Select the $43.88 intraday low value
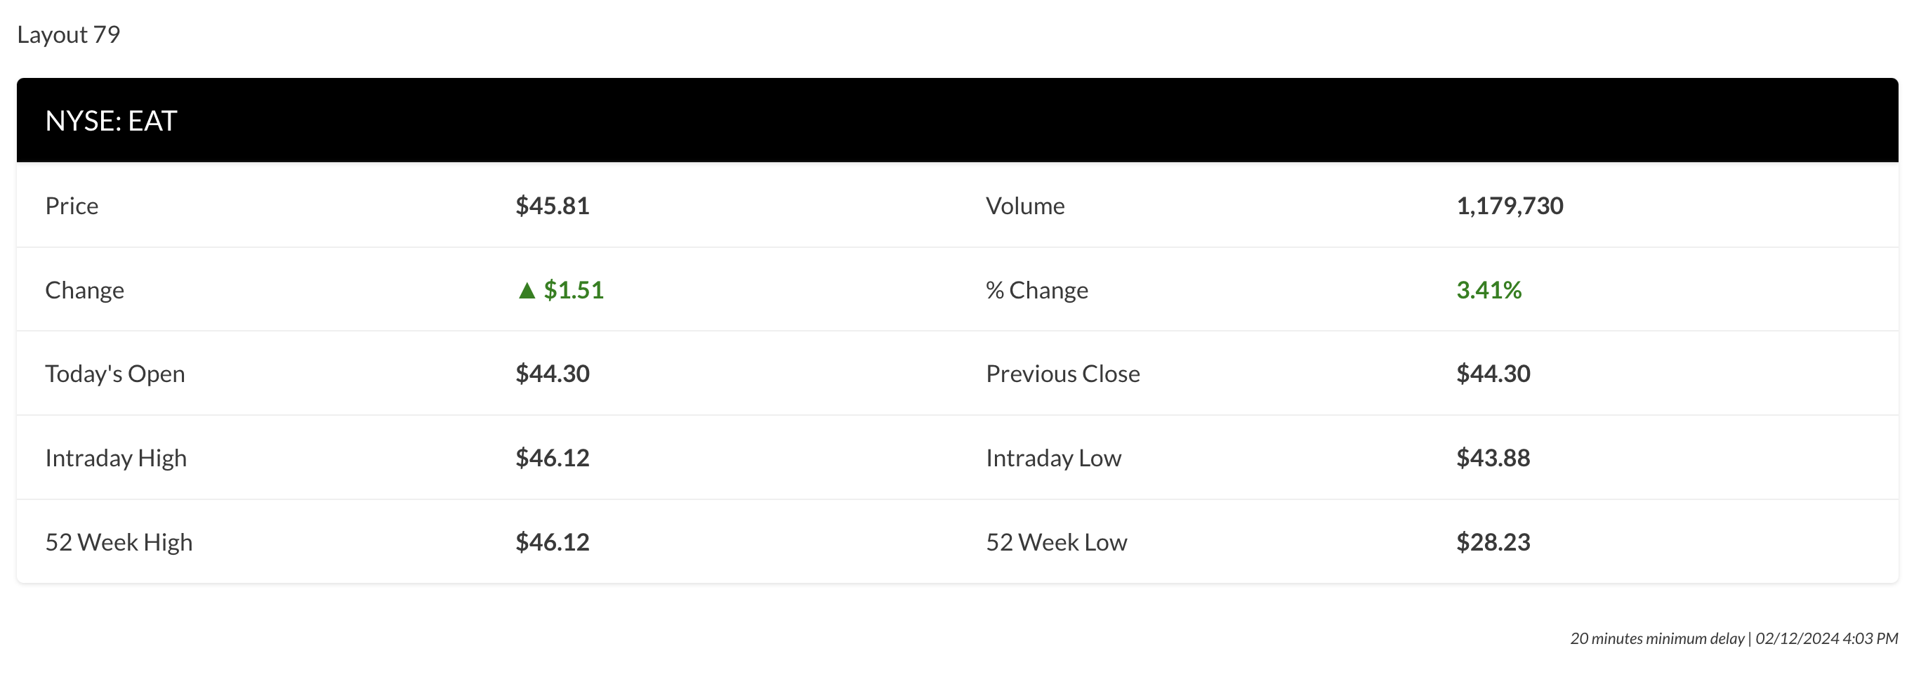The height and width of the screenshot is (677, 1914). coord(1493,458)
